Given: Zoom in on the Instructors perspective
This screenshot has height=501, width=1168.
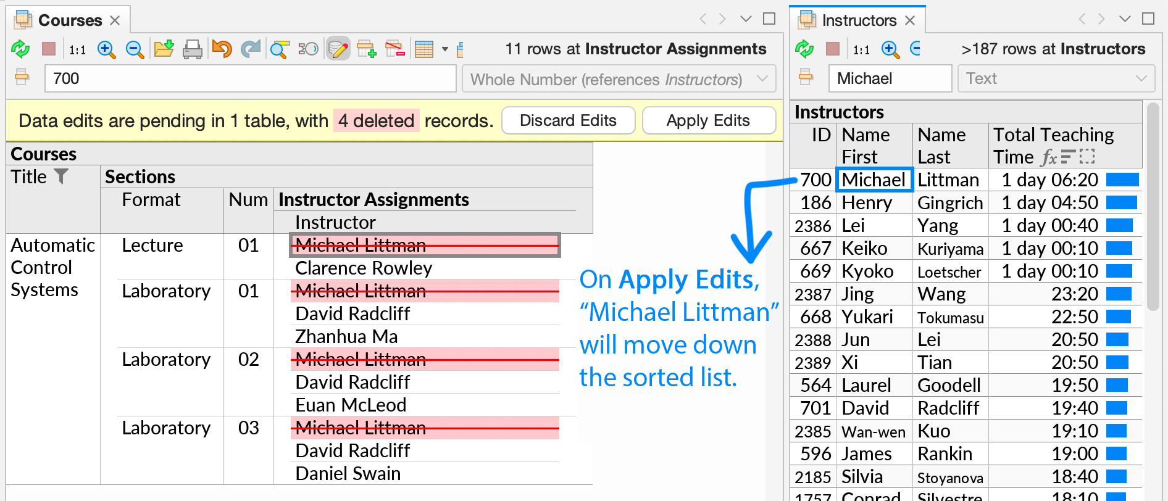Looking at the screenshot, I should (x=890, y=49).
